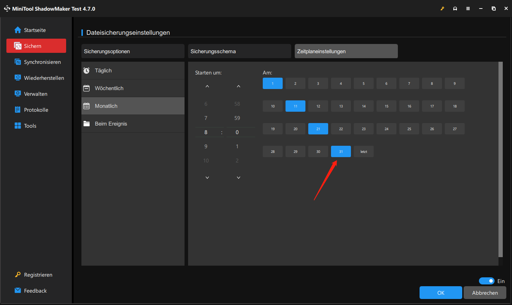Screen dimensions: 512x305
Task: Toggle day 18 of the month
Action: [455, 106]
